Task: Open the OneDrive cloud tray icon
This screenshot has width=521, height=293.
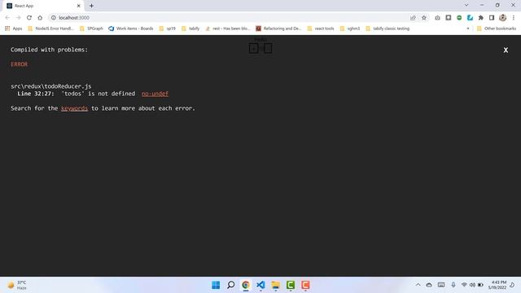Action: point(429,285)
